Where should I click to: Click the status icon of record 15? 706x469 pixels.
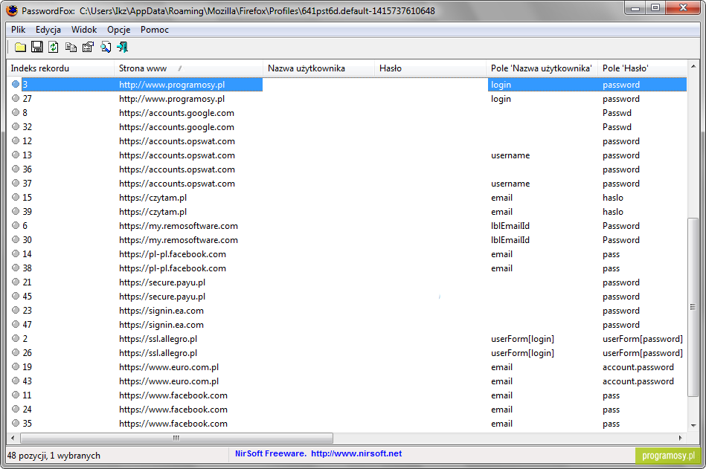16,197
